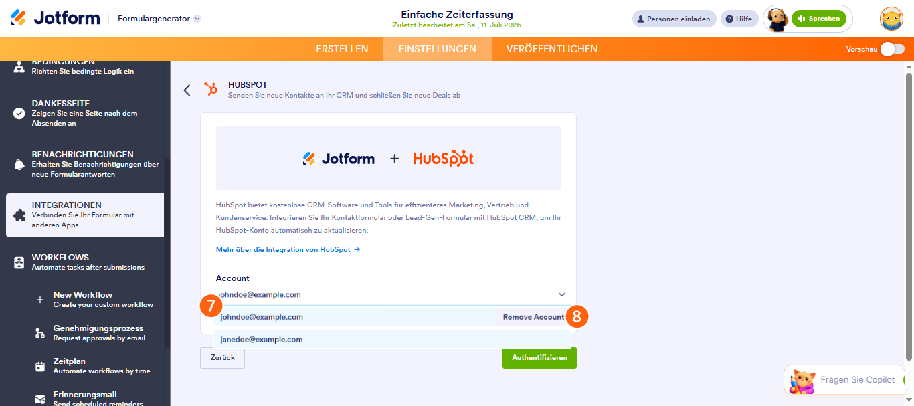Open Mehr über die Integration von HubSpot link
914x406 pixels.
pyautogui.click(x=288, y=250)
